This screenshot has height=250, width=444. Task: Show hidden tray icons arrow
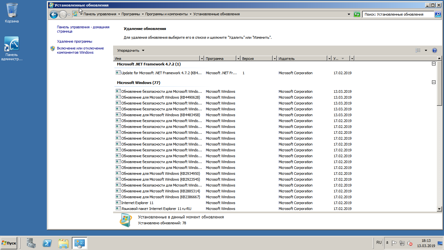[x=387, y=243]
